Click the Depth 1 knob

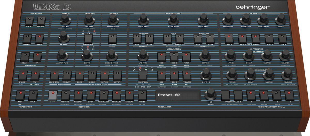click(205, 56)
